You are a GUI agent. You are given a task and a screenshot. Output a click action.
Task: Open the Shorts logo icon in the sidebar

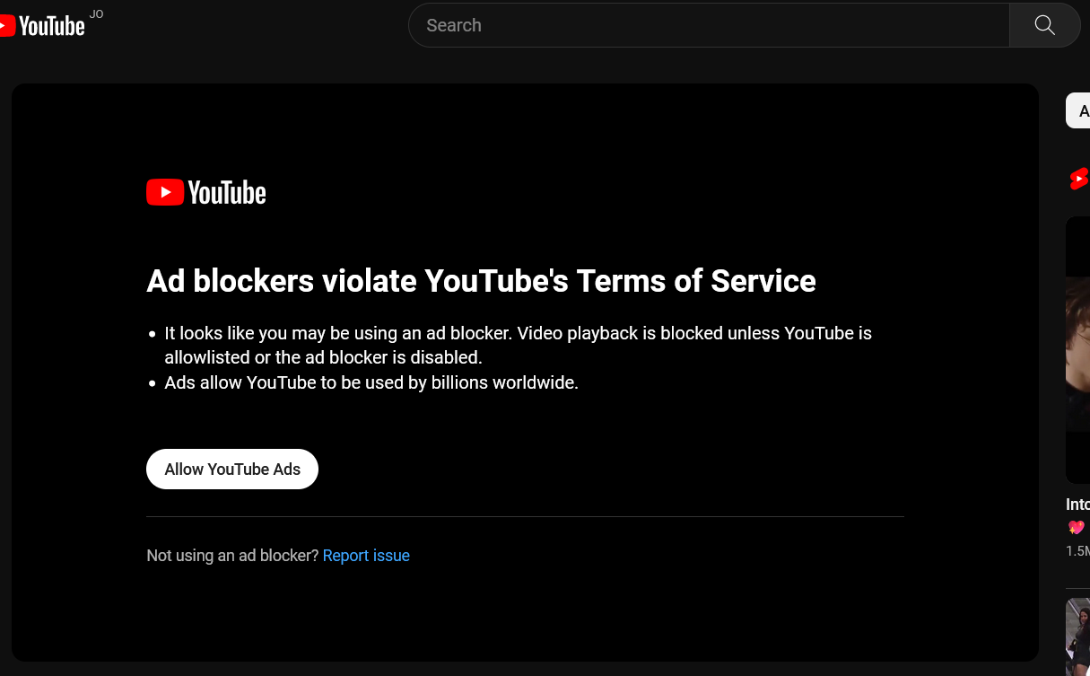[1079, 179]
